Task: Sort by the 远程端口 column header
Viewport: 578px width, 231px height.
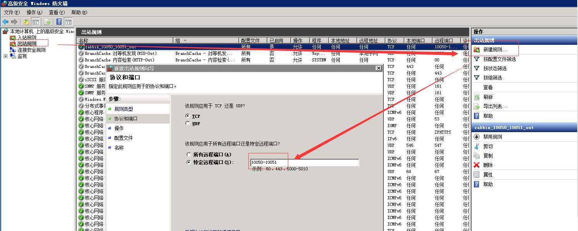Action: pyautogui.click(x=446, y=40)
